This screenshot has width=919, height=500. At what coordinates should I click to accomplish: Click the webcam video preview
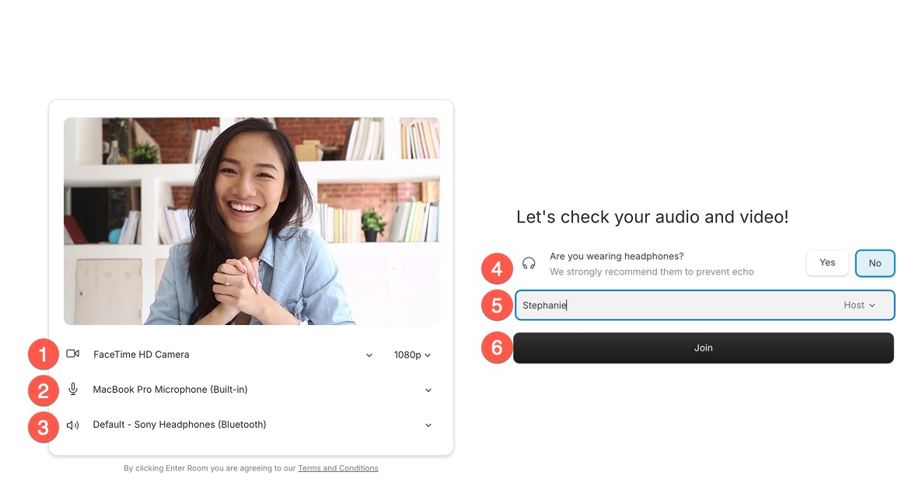coord(251,221)
